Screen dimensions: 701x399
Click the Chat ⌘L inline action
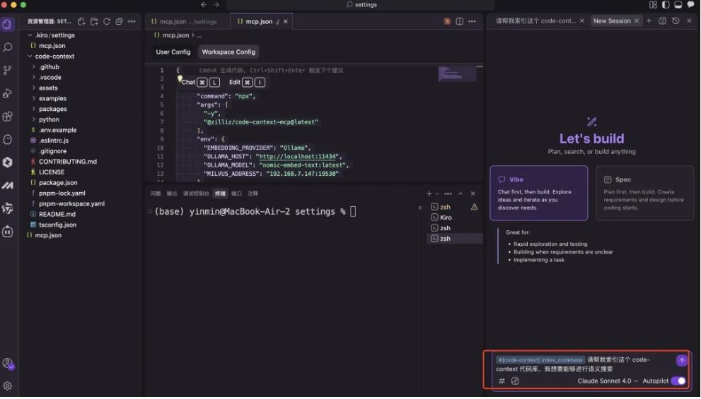tap(201, 83)
